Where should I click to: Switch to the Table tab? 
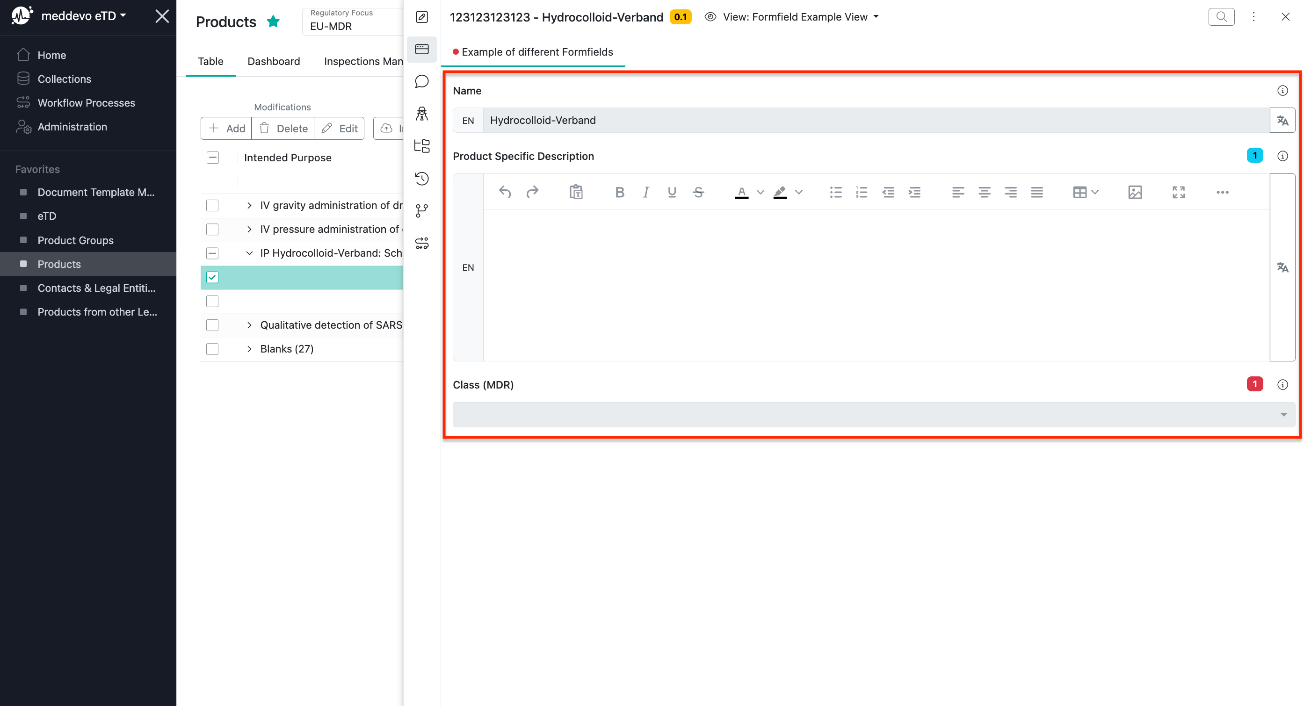coord(210,61)
